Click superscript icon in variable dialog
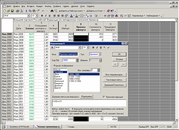 (x=108, y=47)
